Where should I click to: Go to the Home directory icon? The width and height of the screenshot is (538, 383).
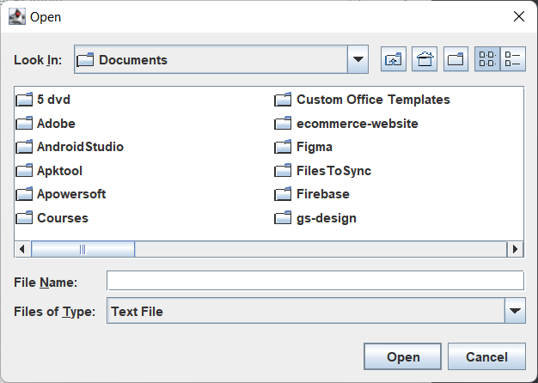click(x=425, y=59)
